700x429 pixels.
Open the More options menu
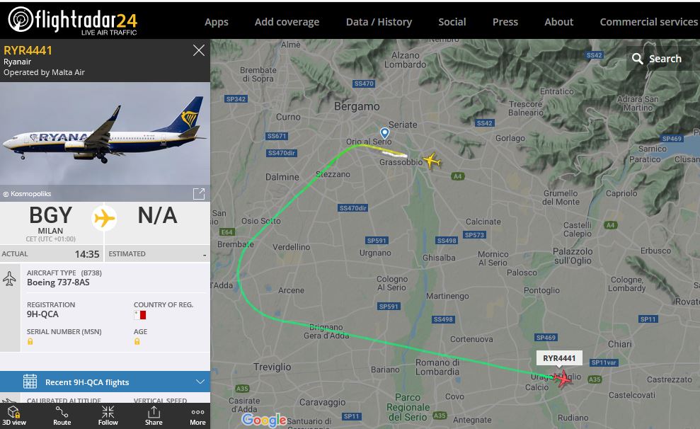point(197,416)
